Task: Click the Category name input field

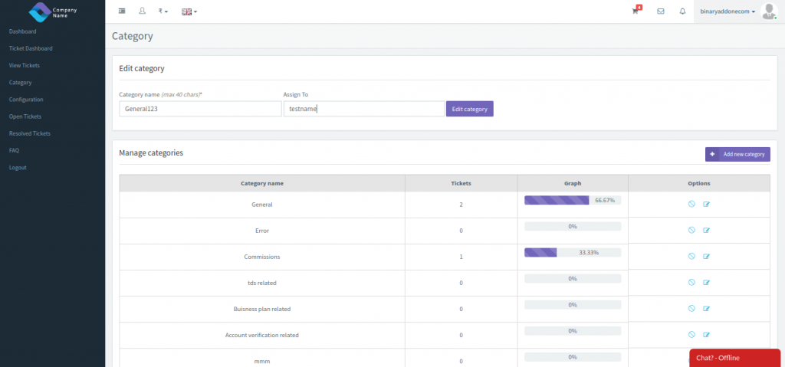Action: (200, 109)
